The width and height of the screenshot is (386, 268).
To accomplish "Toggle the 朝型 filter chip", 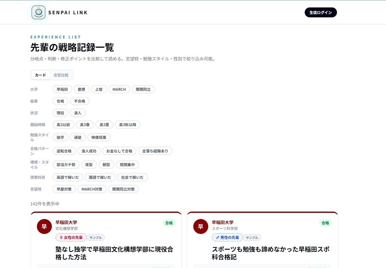I will (106, 164).
